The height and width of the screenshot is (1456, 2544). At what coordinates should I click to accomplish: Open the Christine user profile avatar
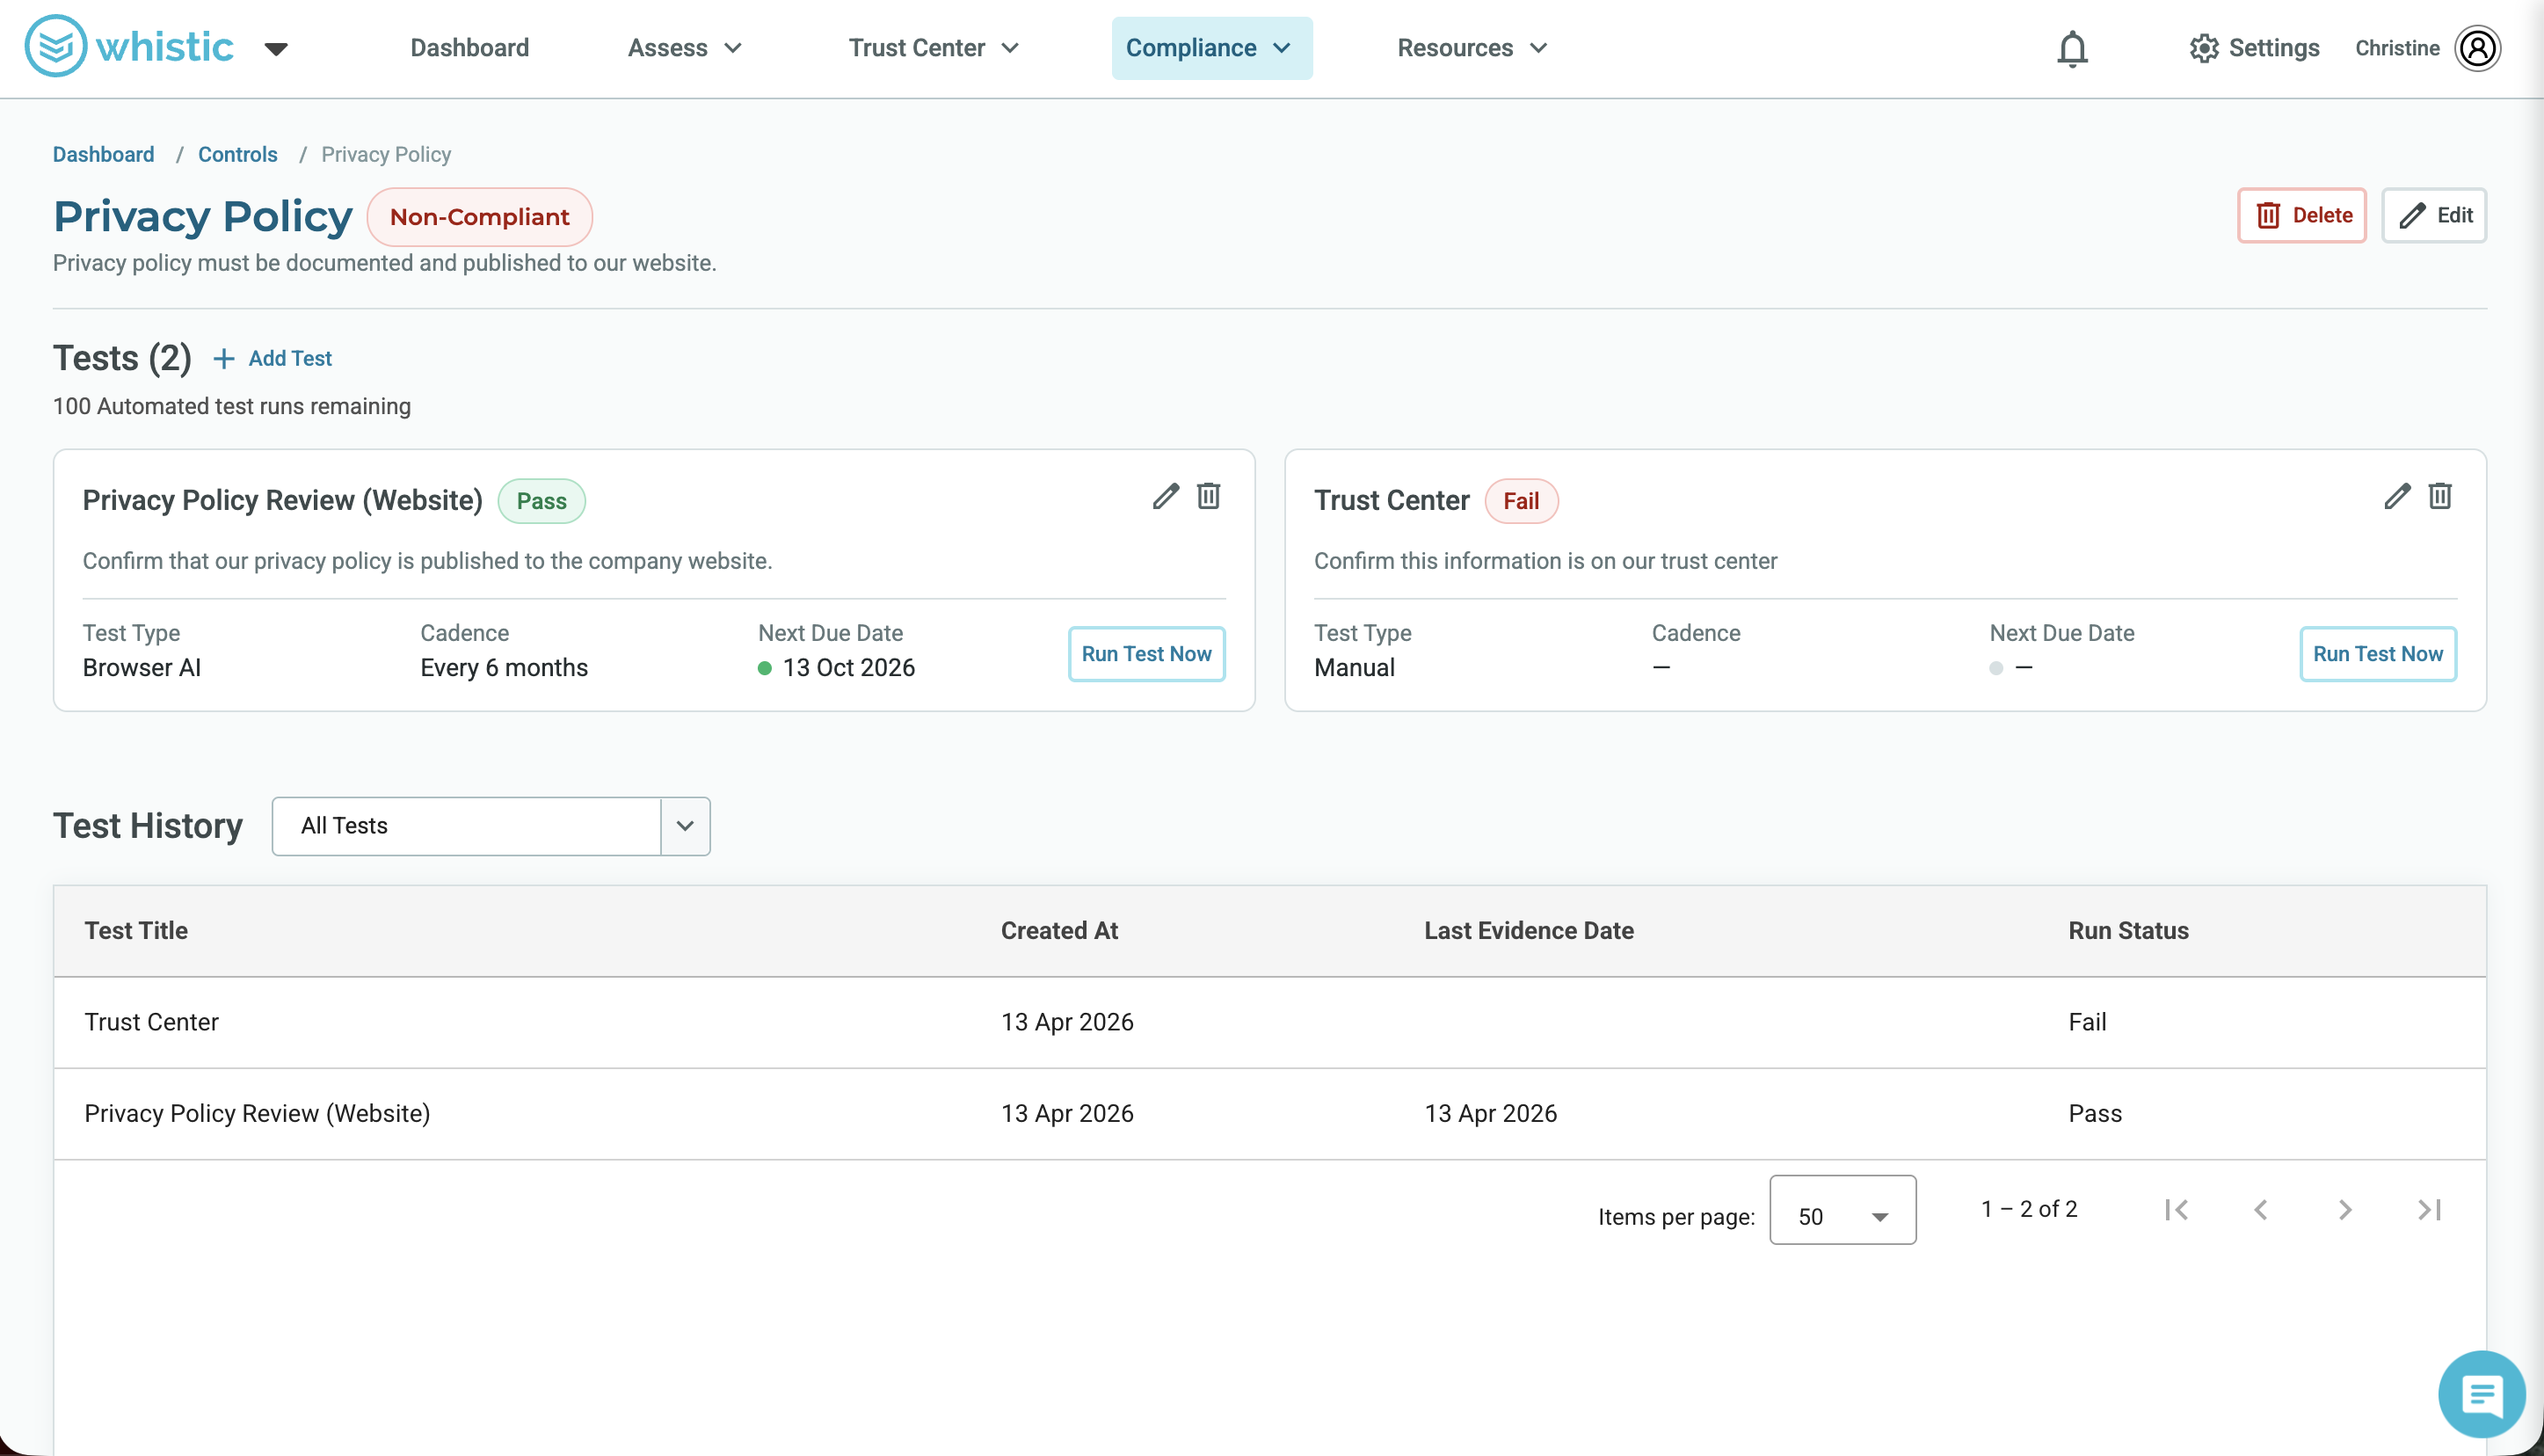pos(2478,48)
